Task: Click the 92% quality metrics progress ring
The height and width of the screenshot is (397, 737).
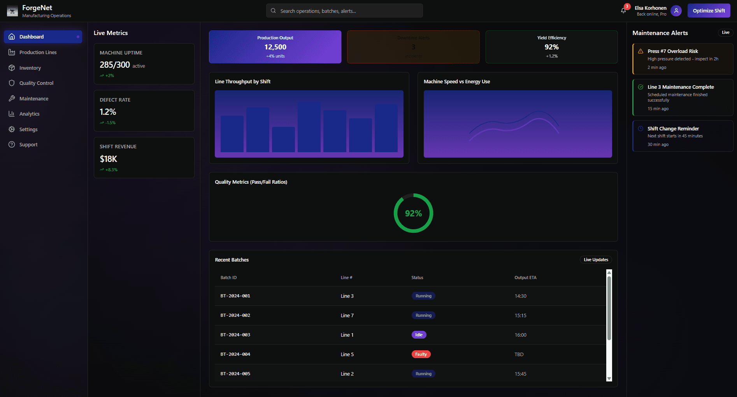Action: click(x=413, y=213)
